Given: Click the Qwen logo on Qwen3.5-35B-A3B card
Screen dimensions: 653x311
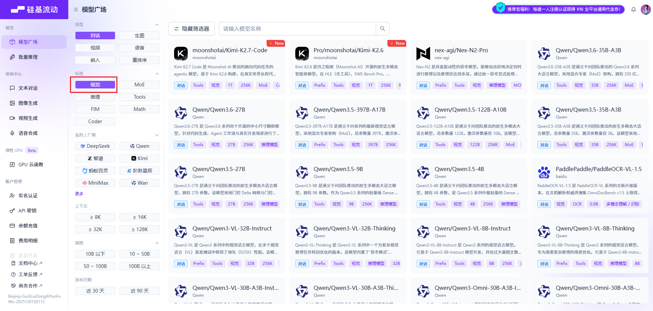Looking at the screenshot, I should (544, 113).
